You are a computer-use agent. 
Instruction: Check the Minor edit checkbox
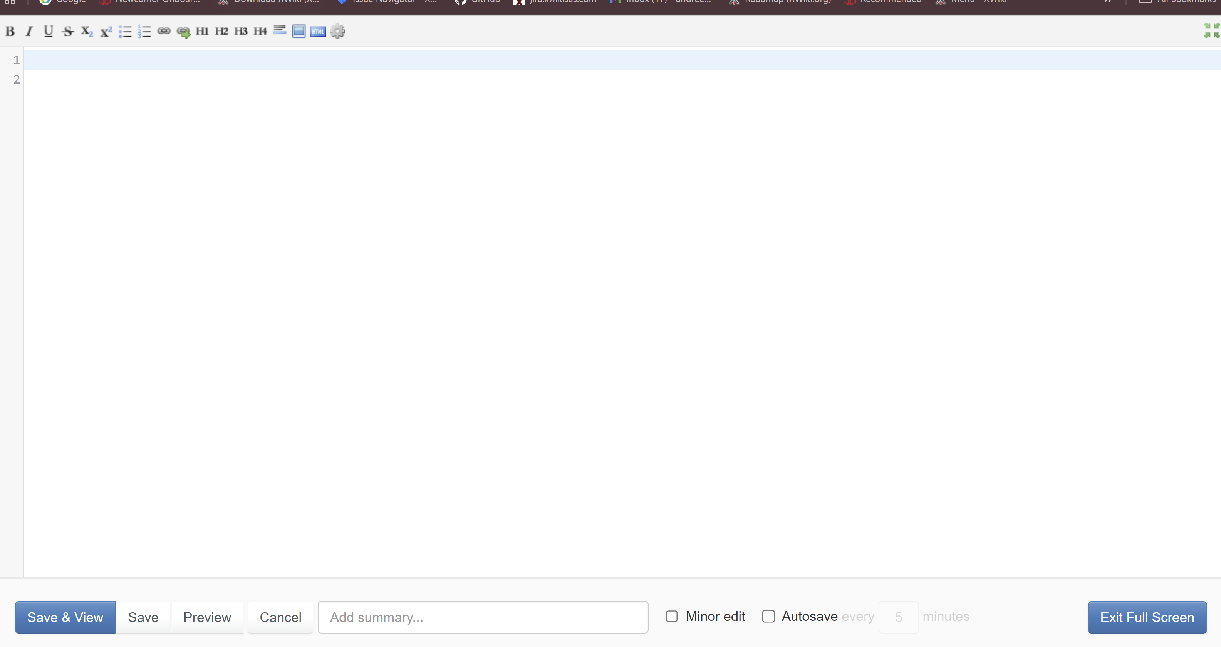[x=672, y=616]
